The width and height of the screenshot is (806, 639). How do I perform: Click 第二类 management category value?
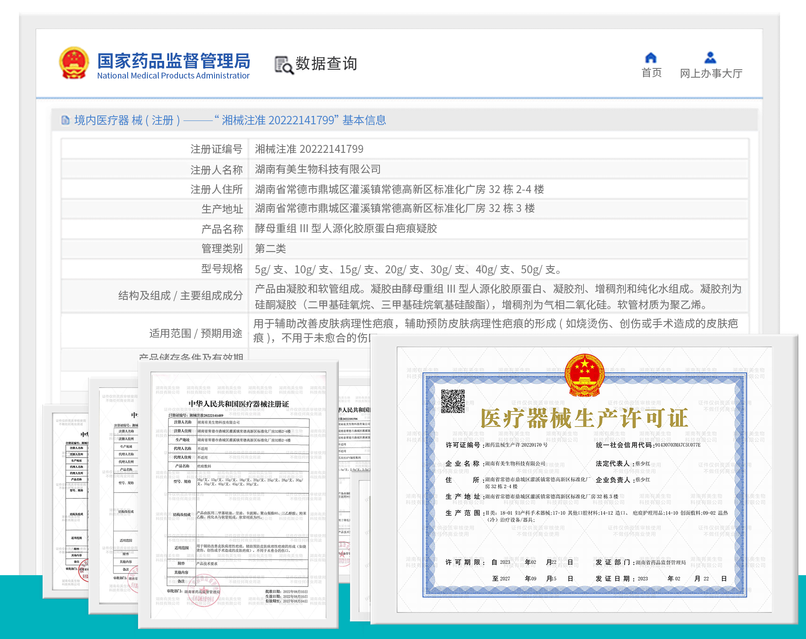[x=270, y=249]
